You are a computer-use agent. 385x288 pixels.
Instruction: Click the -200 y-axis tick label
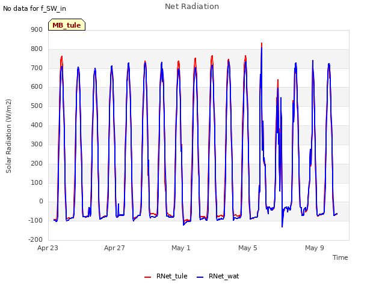tap(35, 239)
